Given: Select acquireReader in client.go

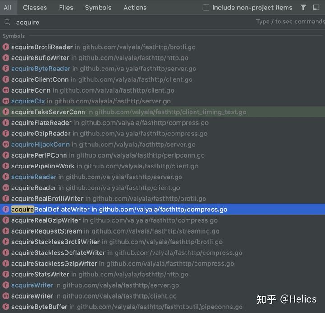Looking at the screenshot, I should [162, 187].
